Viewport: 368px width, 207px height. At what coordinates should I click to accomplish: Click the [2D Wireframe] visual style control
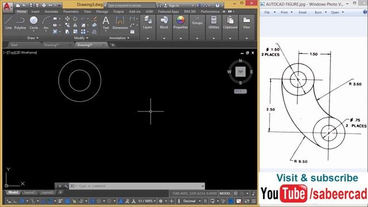tap(26, 52)
